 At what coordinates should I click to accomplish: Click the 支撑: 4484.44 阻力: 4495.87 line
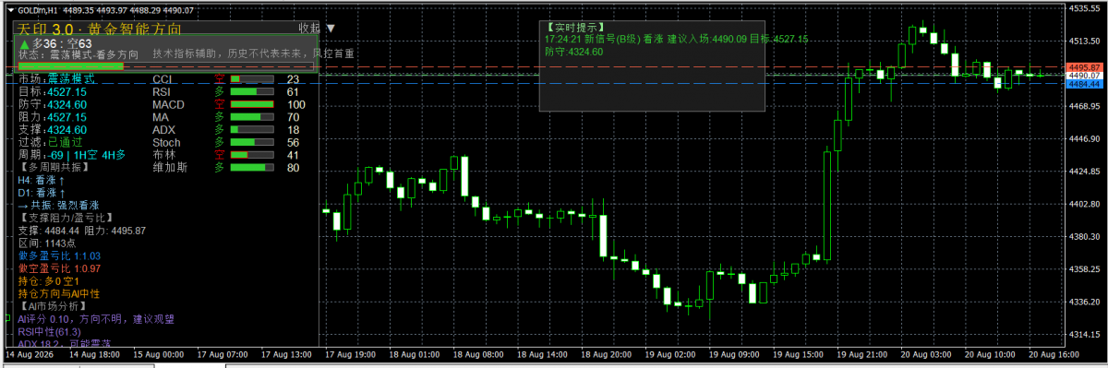82,230
